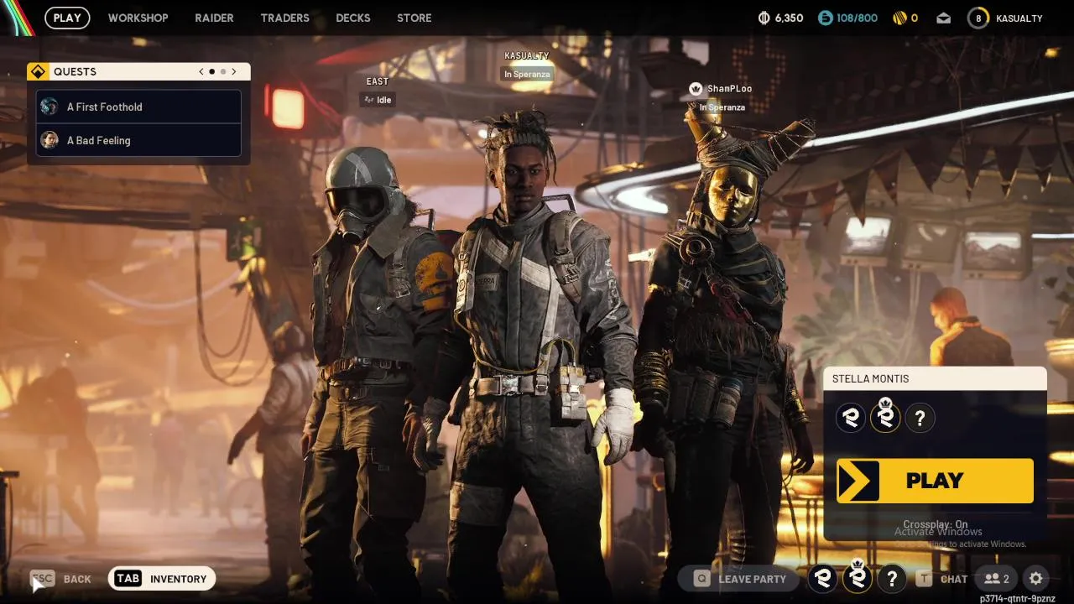Select ShamPLoo's player name tag
The width and height of the screenshot is (1074, 604).
tap(729, 89)
